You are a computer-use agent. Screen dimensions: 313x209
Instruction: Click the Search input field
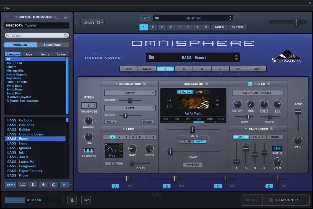[37, 35]
